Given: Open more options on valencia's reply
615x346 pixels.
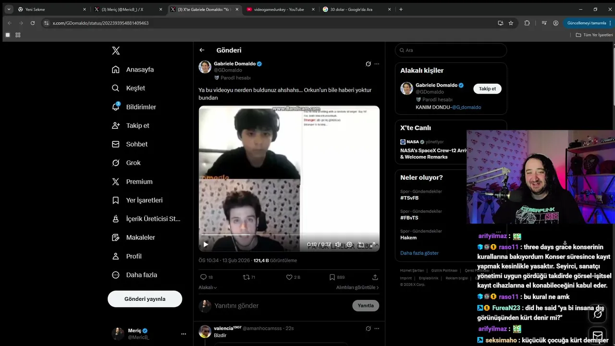Looking at the screenshot, I should [377, 328].
